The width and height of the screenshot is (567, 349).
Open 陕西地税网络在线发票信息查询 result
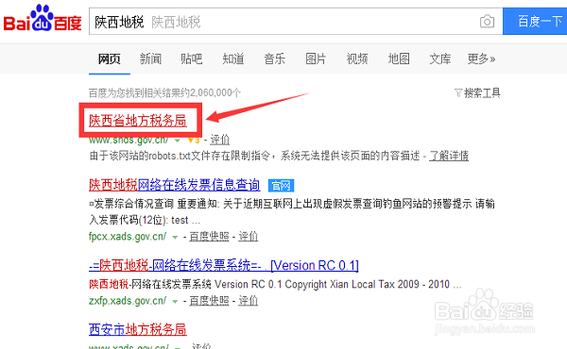tap(175, 185)
